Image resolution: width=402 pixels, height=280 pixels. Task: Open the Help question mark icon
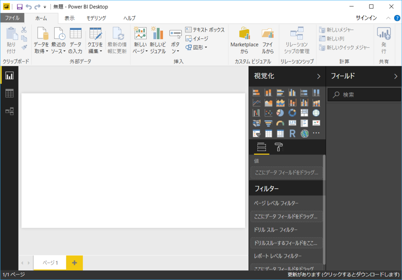coord(397,18)
